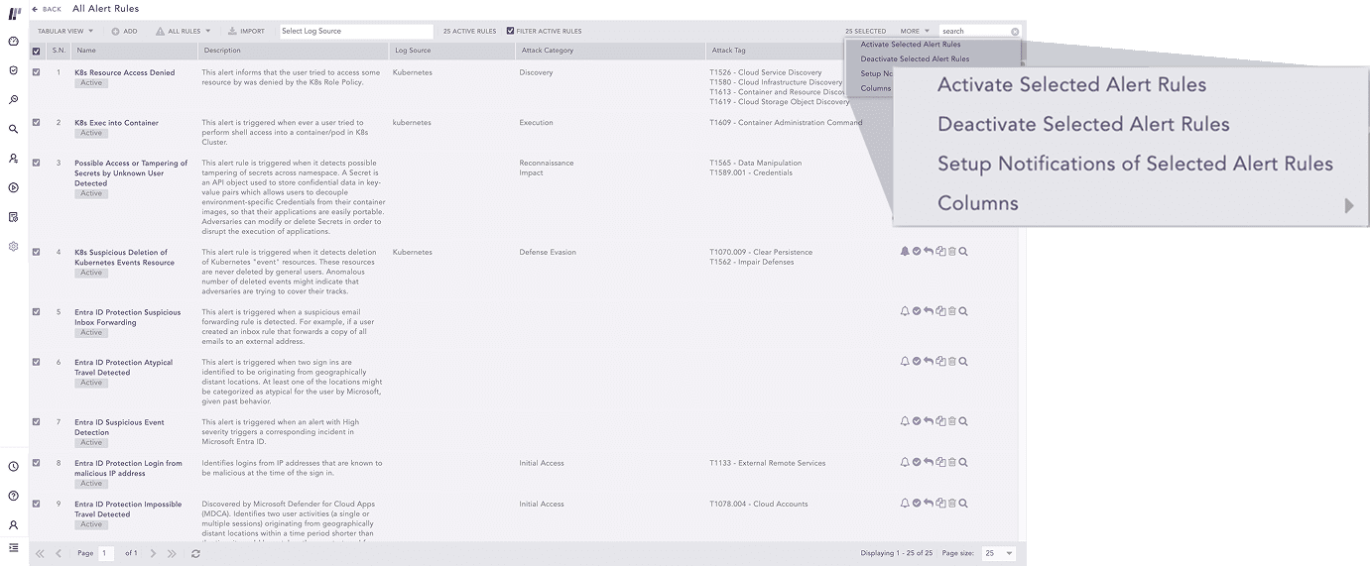Open the Page size dropdown
The image size is (1370, 566).
pos(998,553)
